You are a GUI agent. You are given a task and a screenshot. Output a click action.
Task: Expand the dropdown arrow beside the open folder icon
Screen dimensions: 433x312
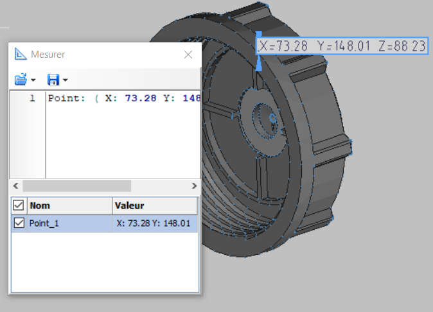click(33, 80)
